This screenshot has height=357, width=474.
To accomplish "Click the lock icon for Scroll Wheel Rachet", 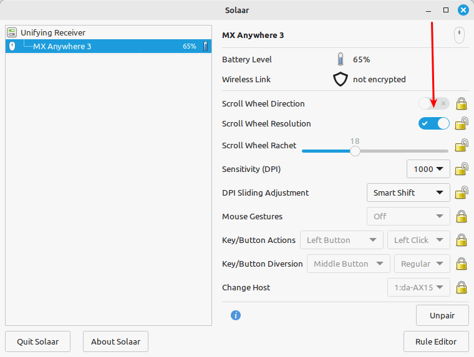I will 462,145.
